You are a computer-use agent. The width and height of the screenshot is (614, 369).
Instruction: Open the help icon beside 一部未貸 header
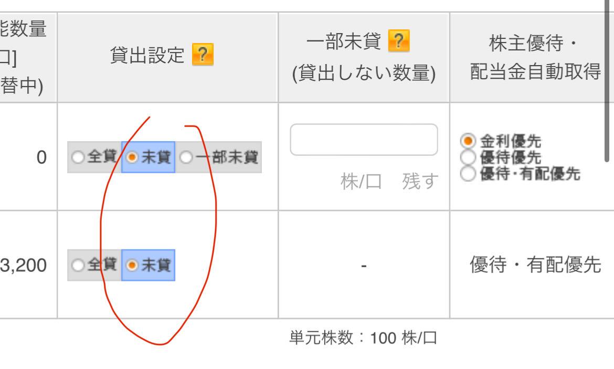coord(398,42)
